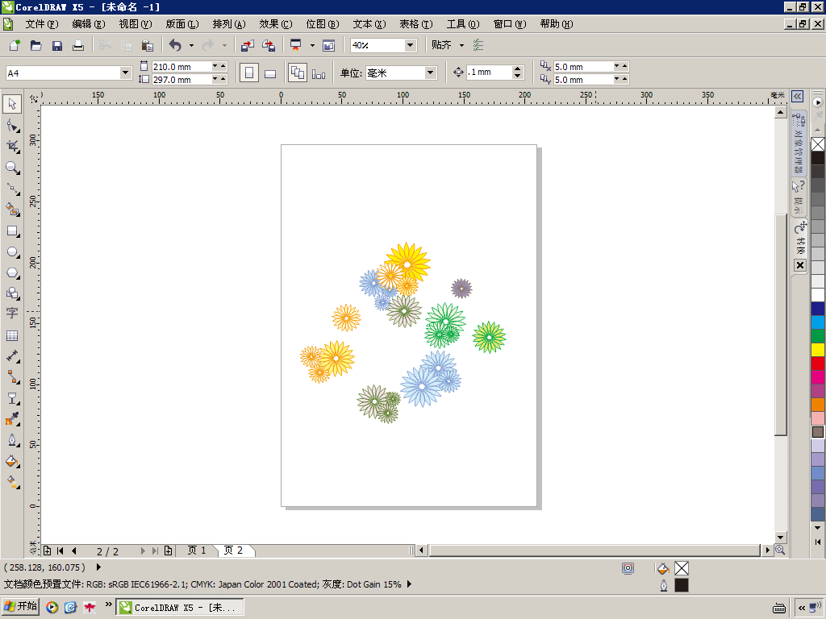Set page to landscape orientation
Viewport: 826px width, 619px height.
click(270, 73)
